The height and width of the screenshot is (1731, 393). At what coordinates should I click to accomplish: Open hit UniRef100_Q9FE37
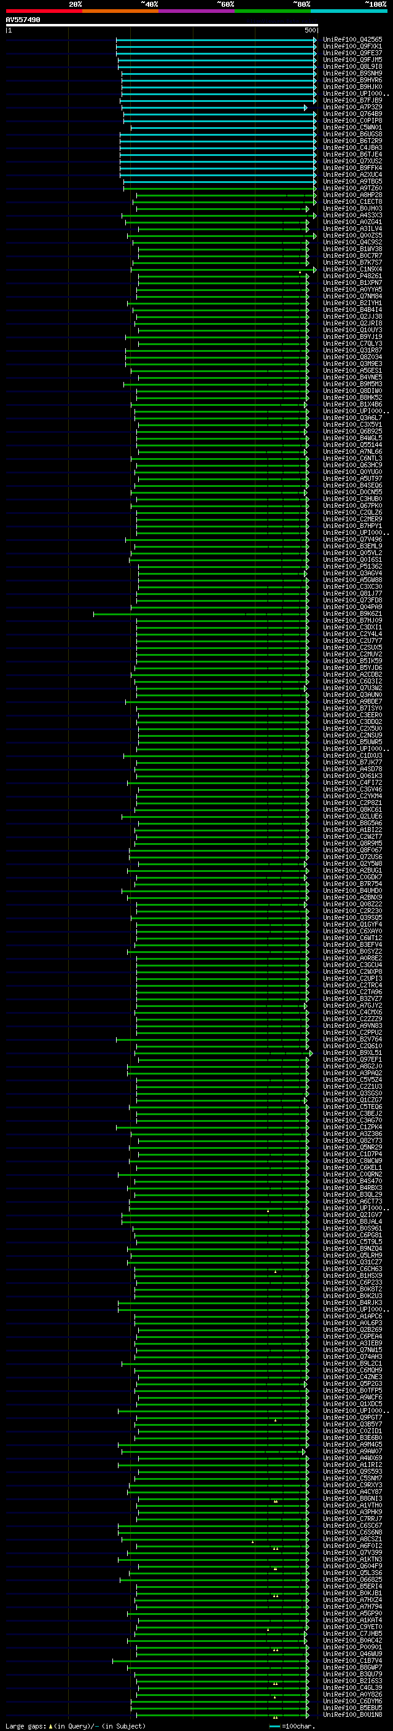pos(352,53)
